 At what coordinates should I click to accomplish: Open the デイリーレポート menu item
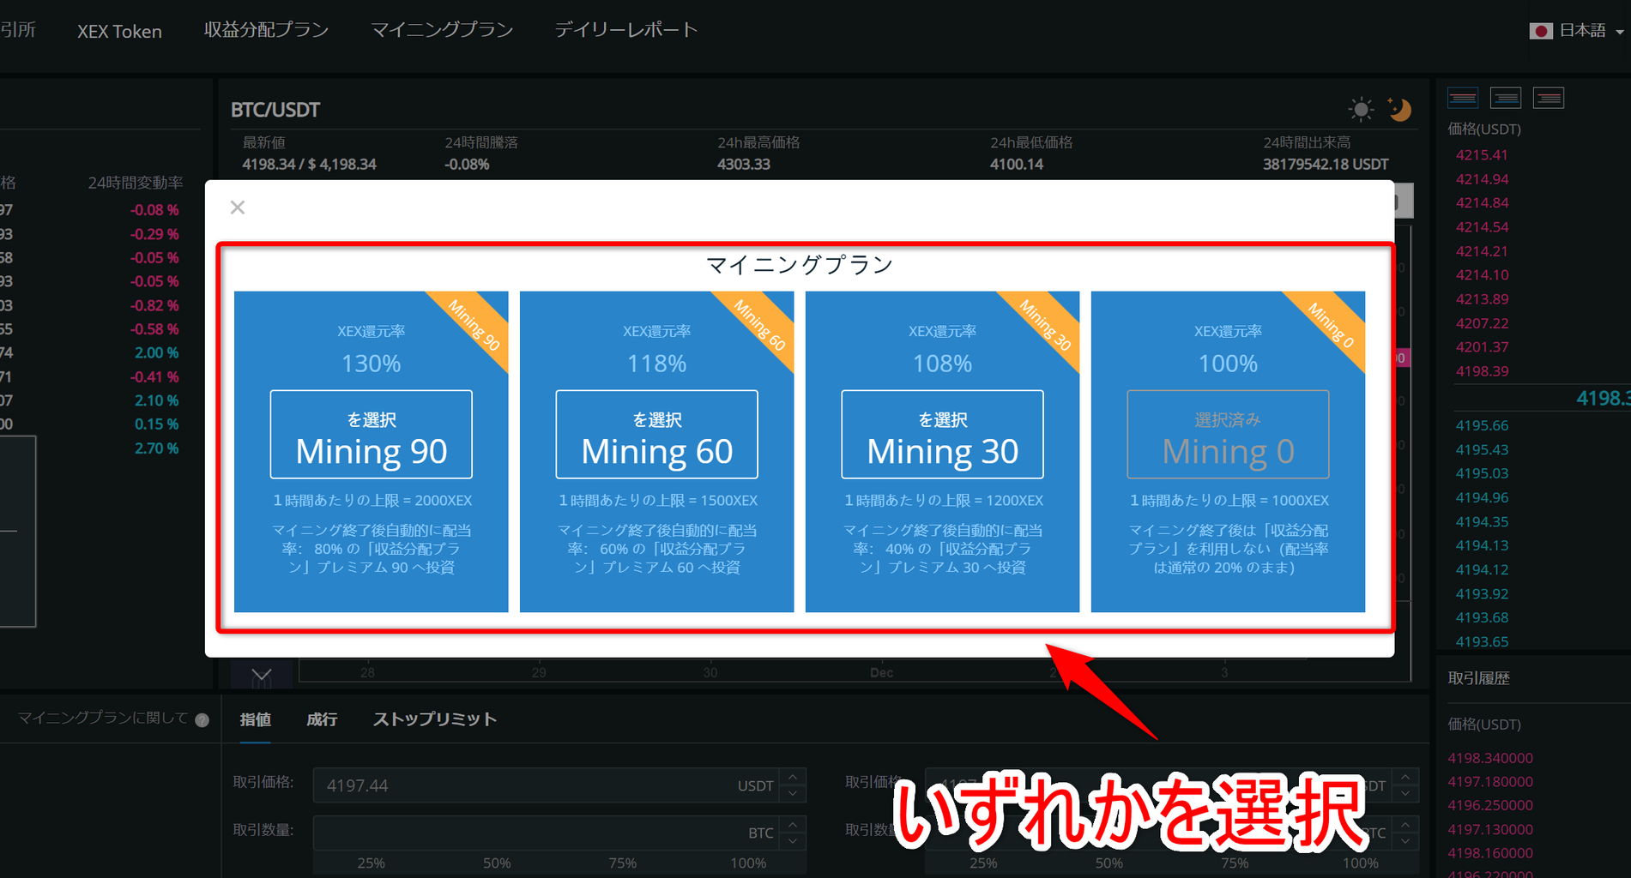click(x=626, y=28)
